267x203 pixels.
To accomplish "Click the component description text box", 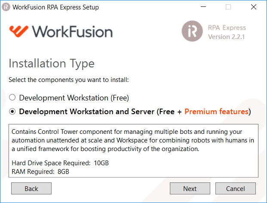I will [133, 151].
